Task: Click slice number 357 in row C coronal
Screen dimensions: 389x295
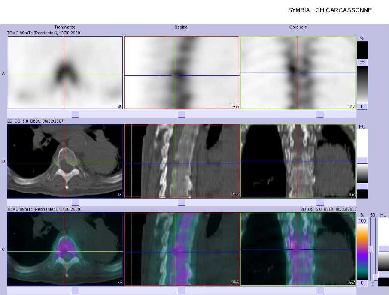Action: point(351,283)
